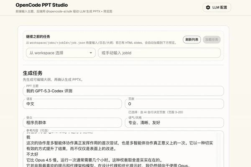Focus the 或手动输入 jobId field
The image size is (251, 167).
coord(159,53)
